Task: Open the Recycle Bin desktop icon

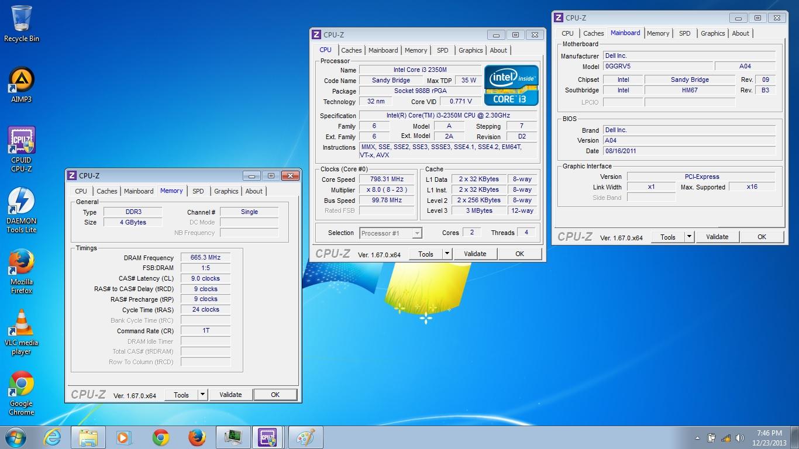Action: pyautogui.click(x=22, y=24)
